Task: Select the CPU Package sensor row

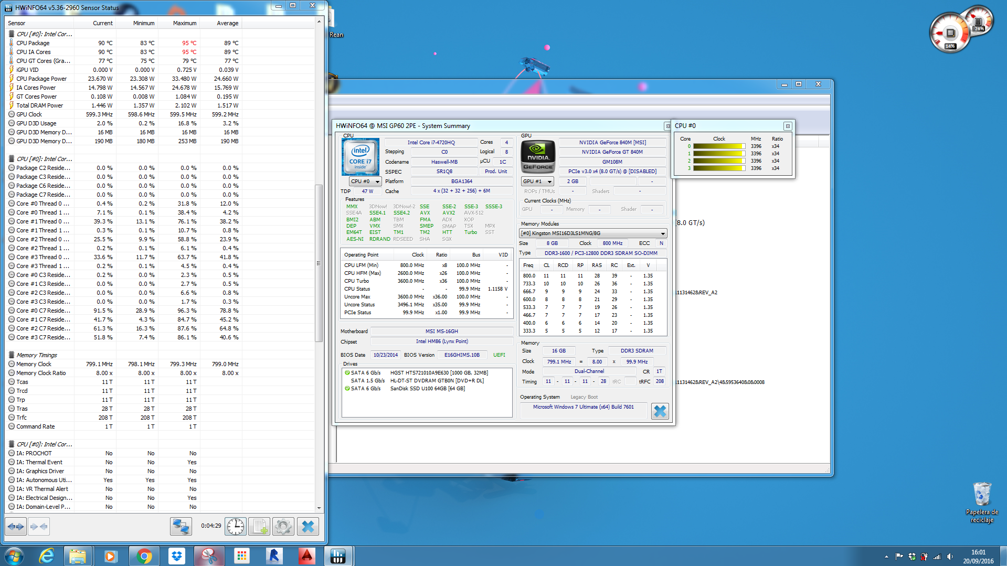Action: pos(33,43)
